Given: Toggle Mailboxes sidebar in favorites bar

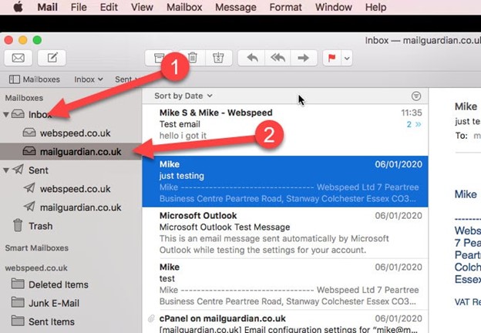Looking at the screenshot, I should pyautogui.click(x=35, y=79).
